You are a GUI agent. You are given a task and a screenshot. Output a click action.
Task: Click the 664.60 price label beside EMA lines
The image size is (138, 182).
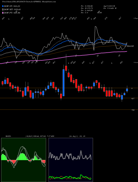point(130,46)
